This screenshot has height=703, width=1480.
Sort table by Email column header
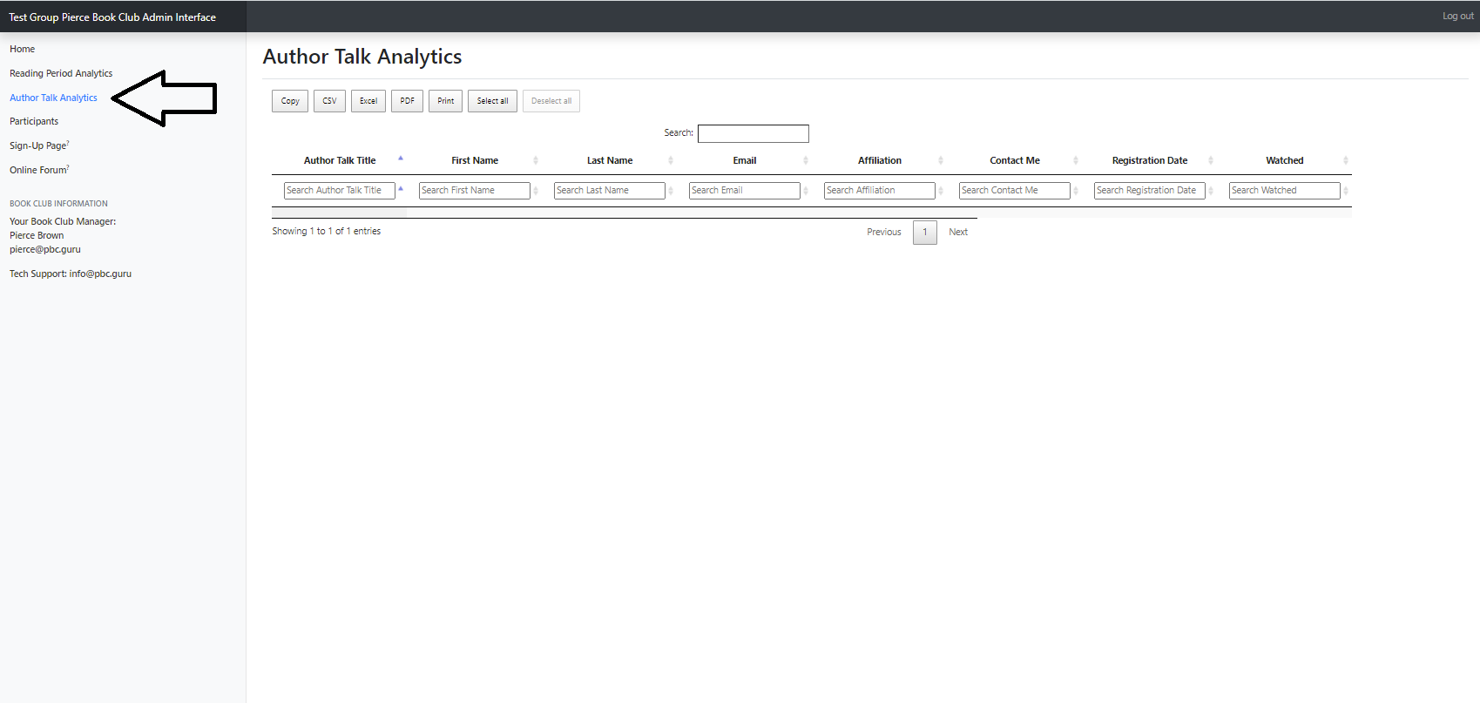(745, 160)
